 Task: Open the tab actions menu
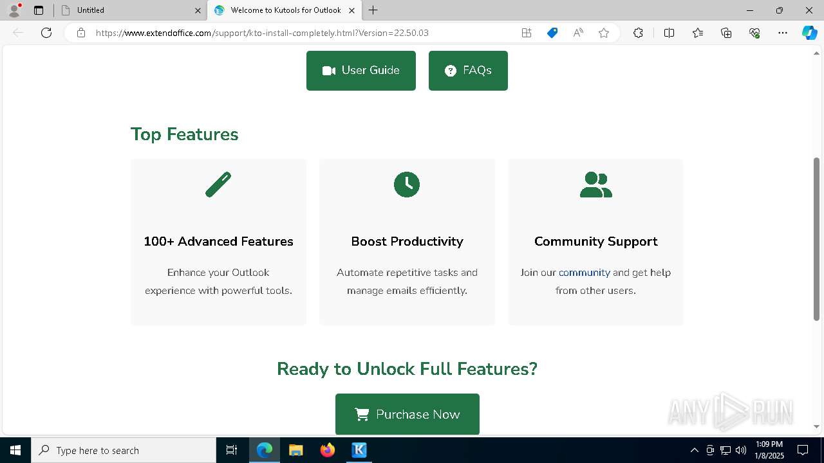39,10
